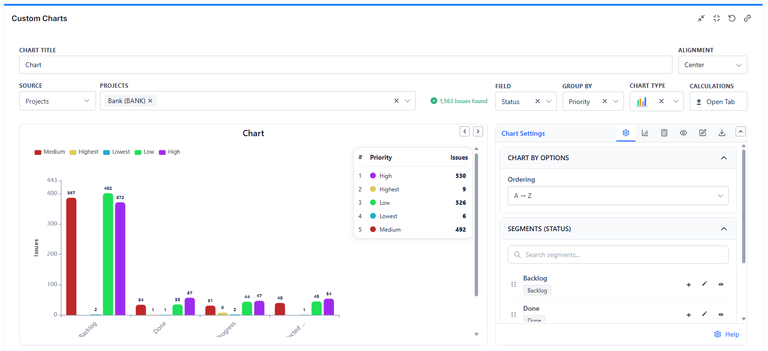Image resolution: width=768 pixels, height=351 pixels.
Task: Click the green Low bar valued 402
Action: tap(108, 254)
